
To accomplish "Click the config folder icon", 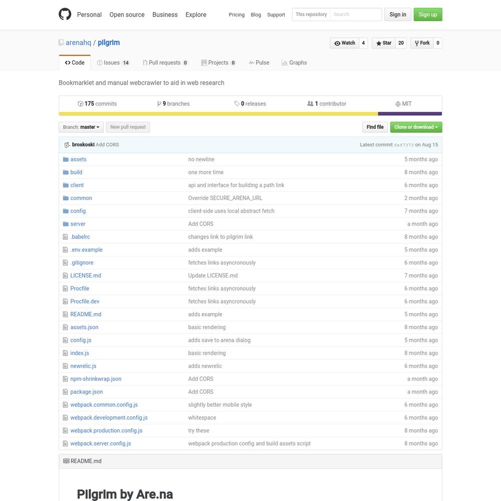I will click(x=66, y=211).
